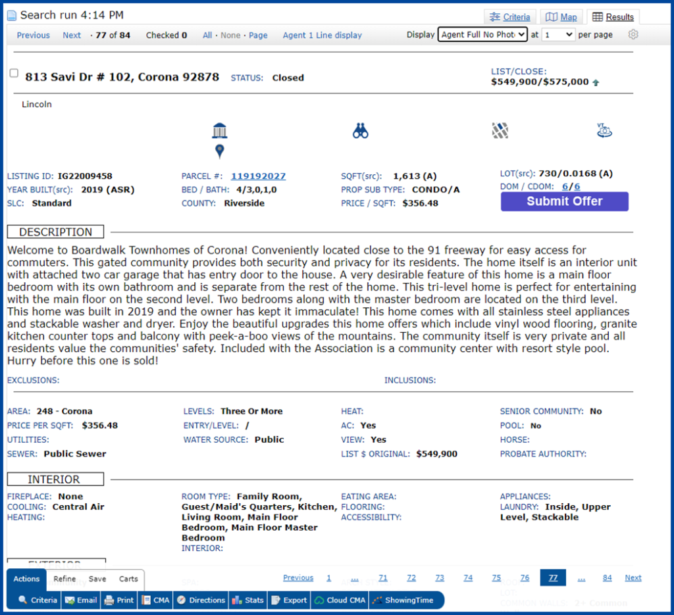Open the Stats tool in the bottom toolbar

pos(247,600)
